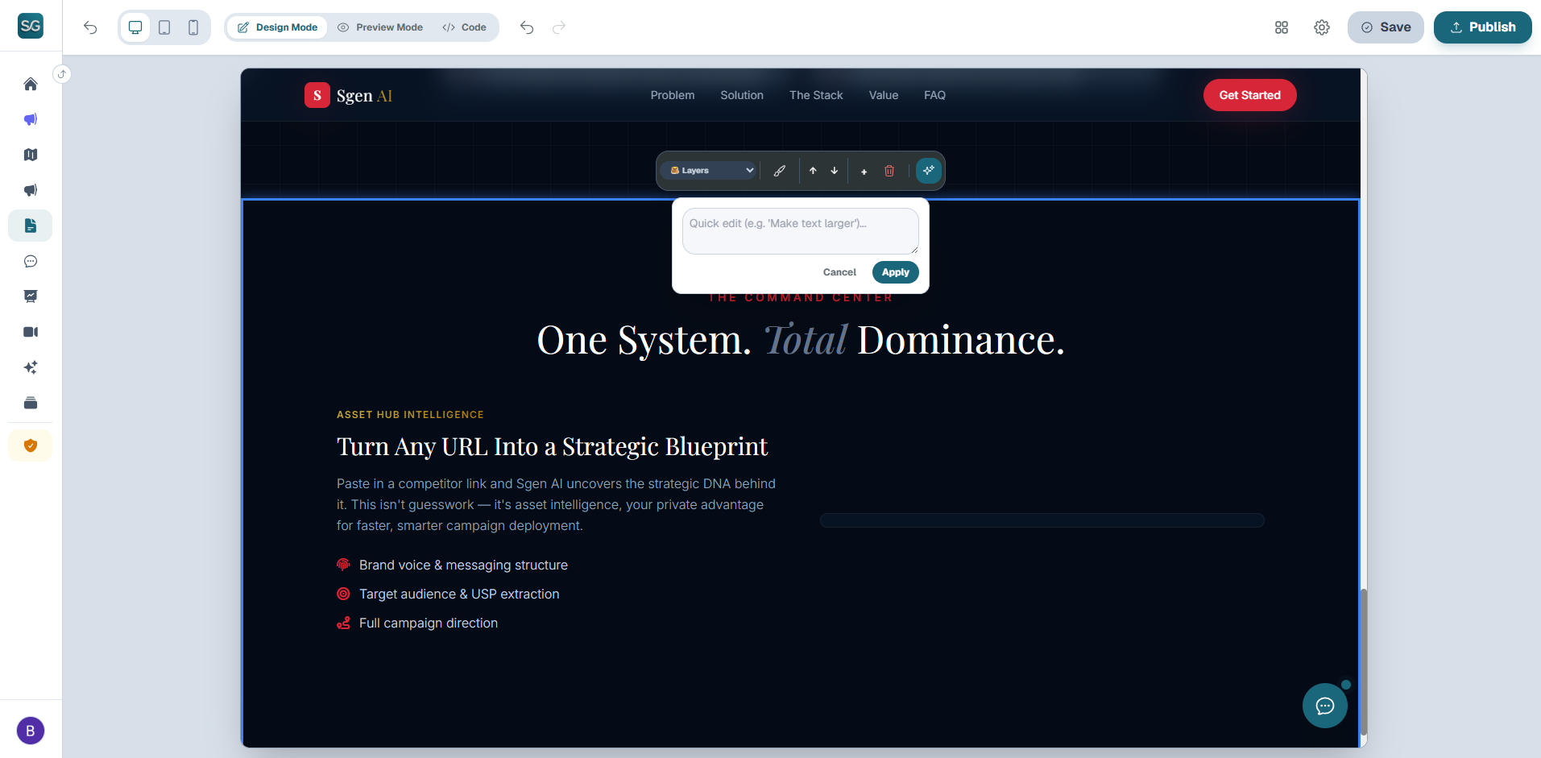Screen dimensions: 1541x758
Task: Open the Layers dropdown
Action: 710,171
